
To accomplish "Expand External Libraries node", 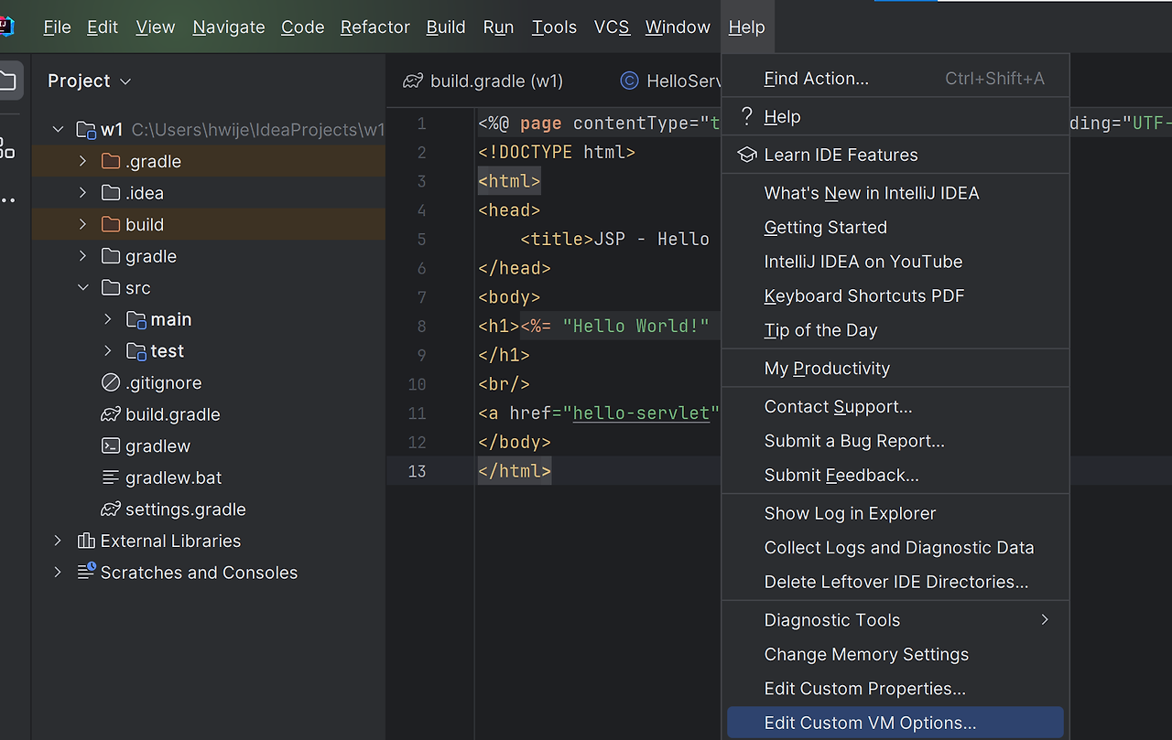I will (x=59, y=541).
